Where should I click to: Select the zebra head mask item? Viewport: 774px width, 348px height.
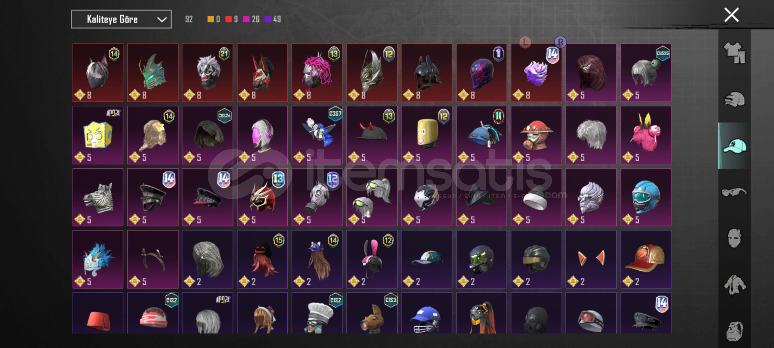(x=98, y=197)
